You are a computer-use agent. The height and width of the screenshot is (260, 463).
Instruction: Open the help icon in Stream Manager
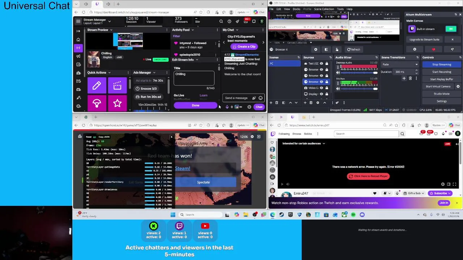click(229, 21)
